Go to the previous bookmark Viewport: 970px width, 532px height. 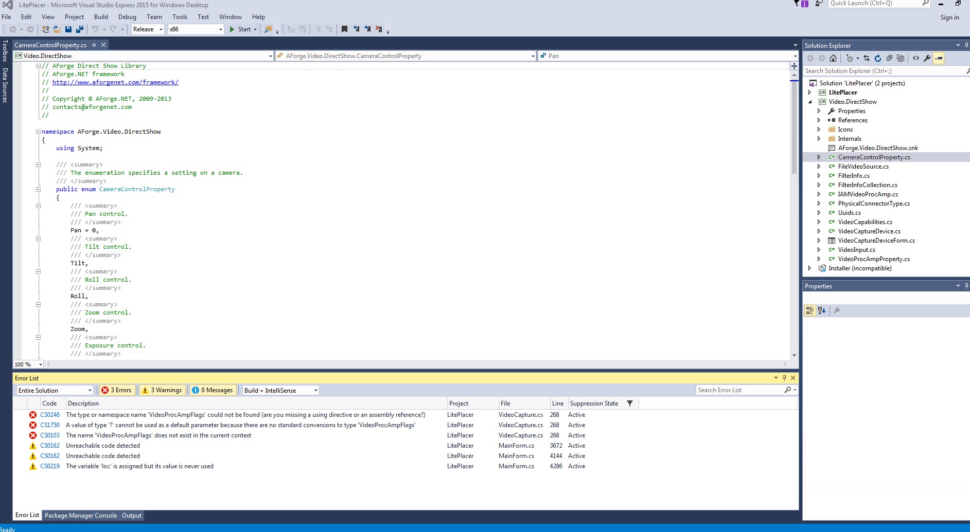356,29
